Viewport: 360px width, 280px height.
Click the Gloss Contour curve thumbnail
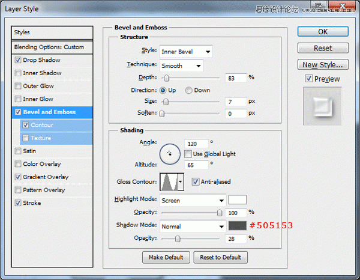click(x=169, y=181)
